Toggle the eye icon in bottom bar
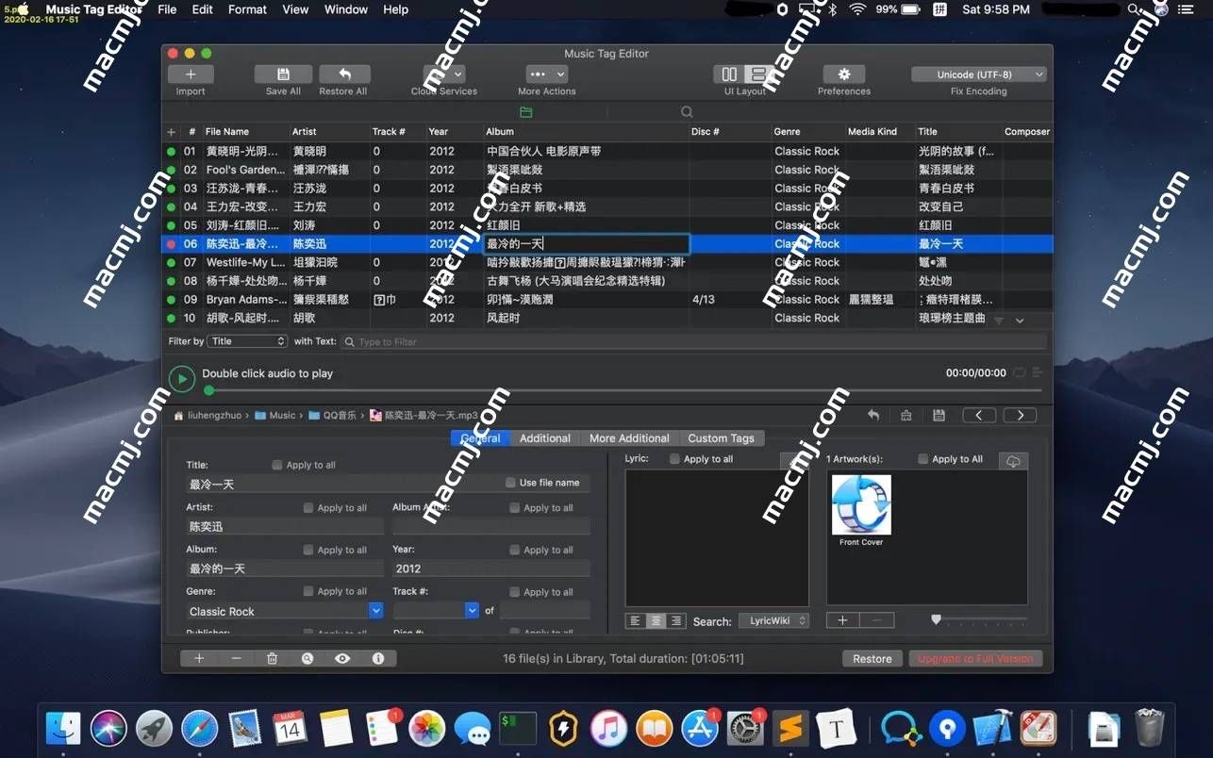The height and width of the screenshot is (758, 1213). tap(342, 658)
